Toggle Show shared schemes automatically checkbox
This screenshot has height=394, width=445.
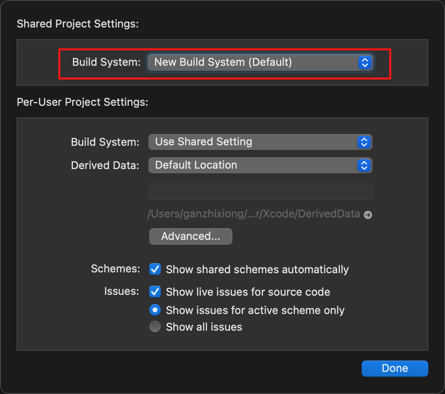click(155, 269)
